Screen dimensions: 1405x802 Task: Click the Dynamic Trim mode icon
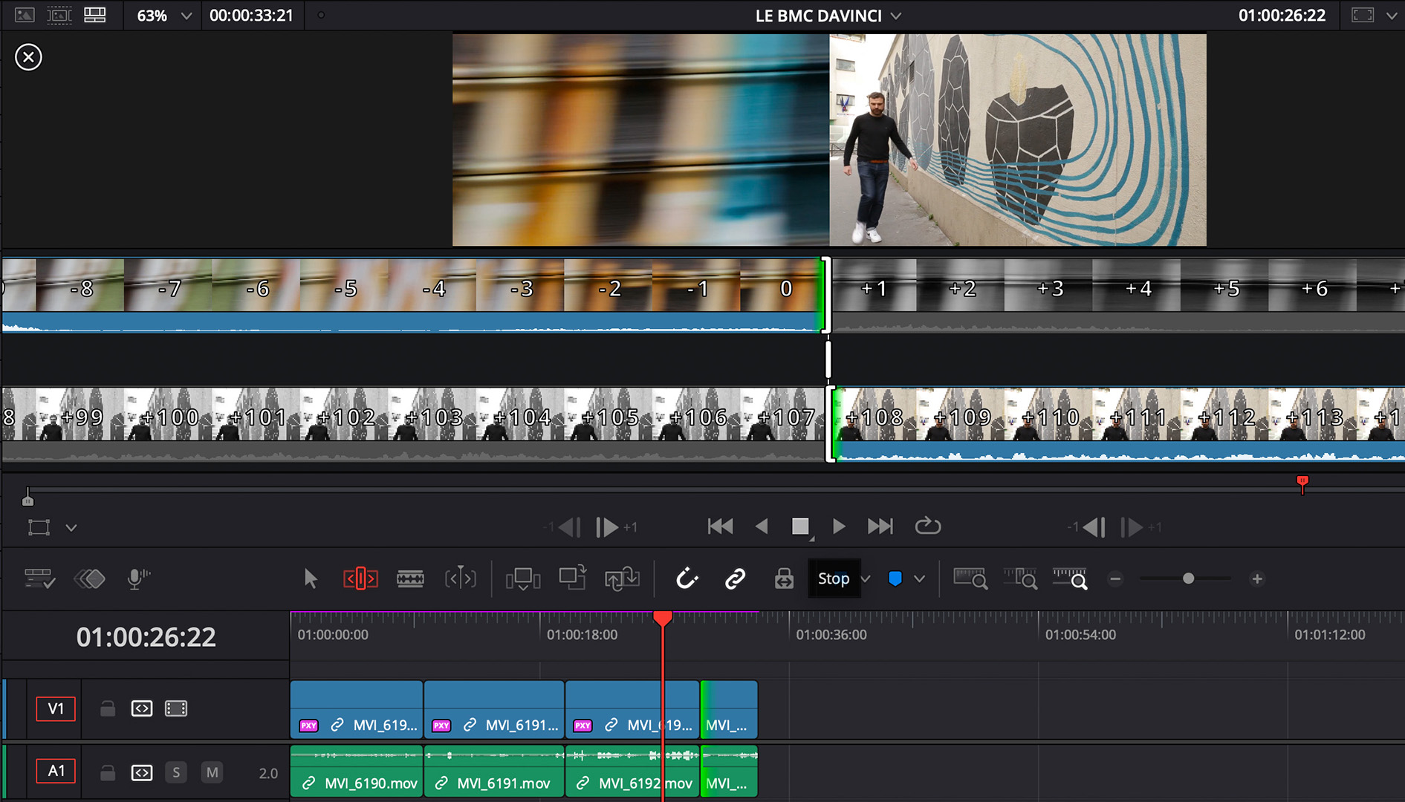tap(460, 578)
